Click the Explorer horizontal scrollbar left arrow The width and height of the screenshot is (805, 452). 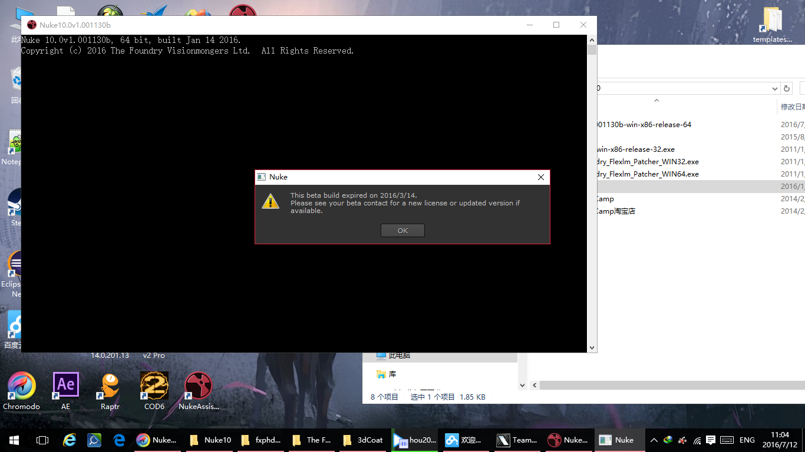coord(535,385)
